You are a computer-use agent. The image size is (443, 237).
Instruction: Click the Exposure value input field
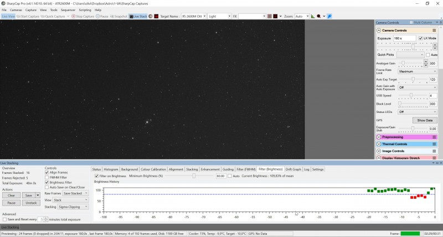[405, 38]
